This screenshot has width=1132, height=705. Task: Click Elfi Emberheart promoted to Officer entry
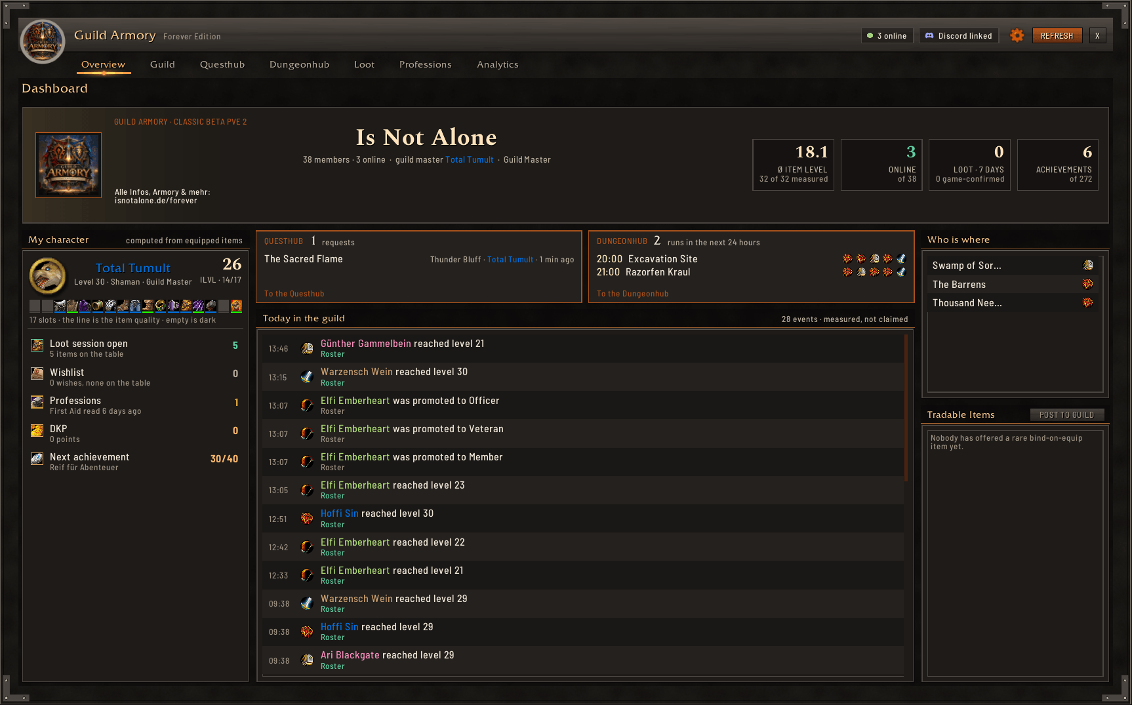583,405
